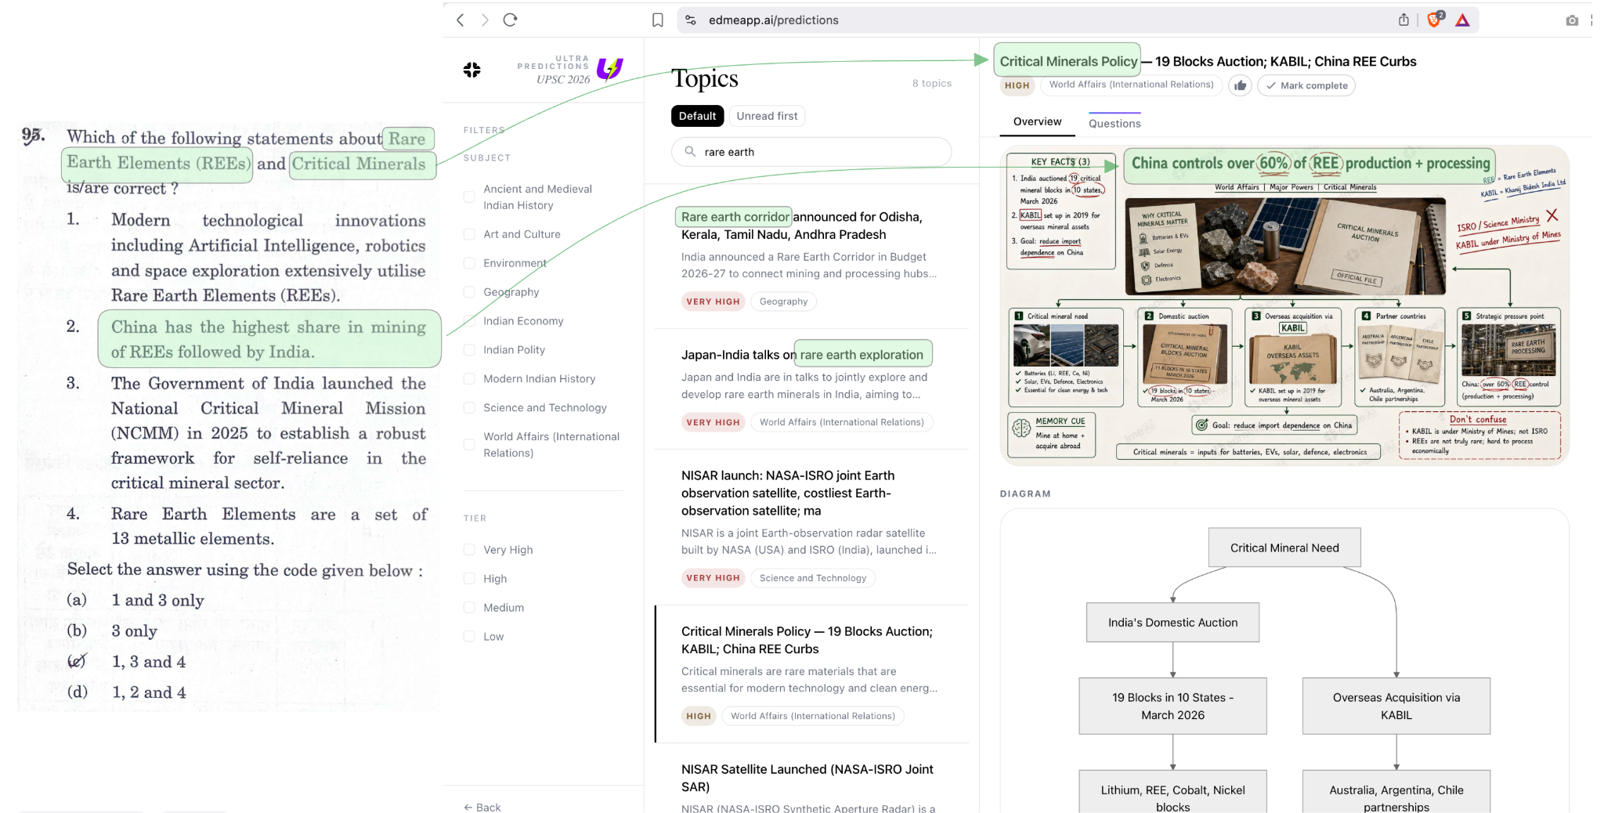Toggle Environment subject checkbox
Viewport: 1604px width, 813px height.
(x=469, y=263)
